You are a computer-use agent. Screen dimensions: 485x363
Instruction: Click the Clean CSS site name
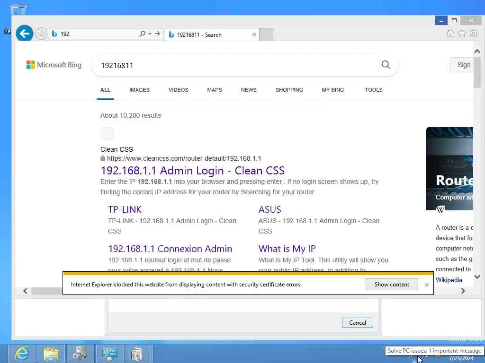click(x=117, y=149)
